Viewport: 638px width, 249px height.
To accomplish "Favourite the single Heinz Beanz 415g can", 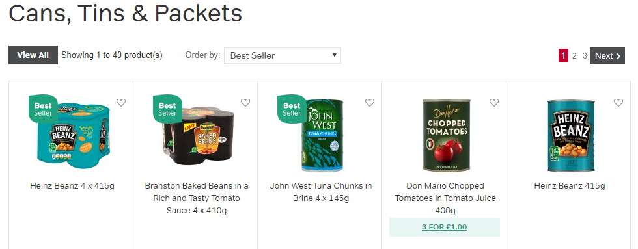I will point(618,103).
